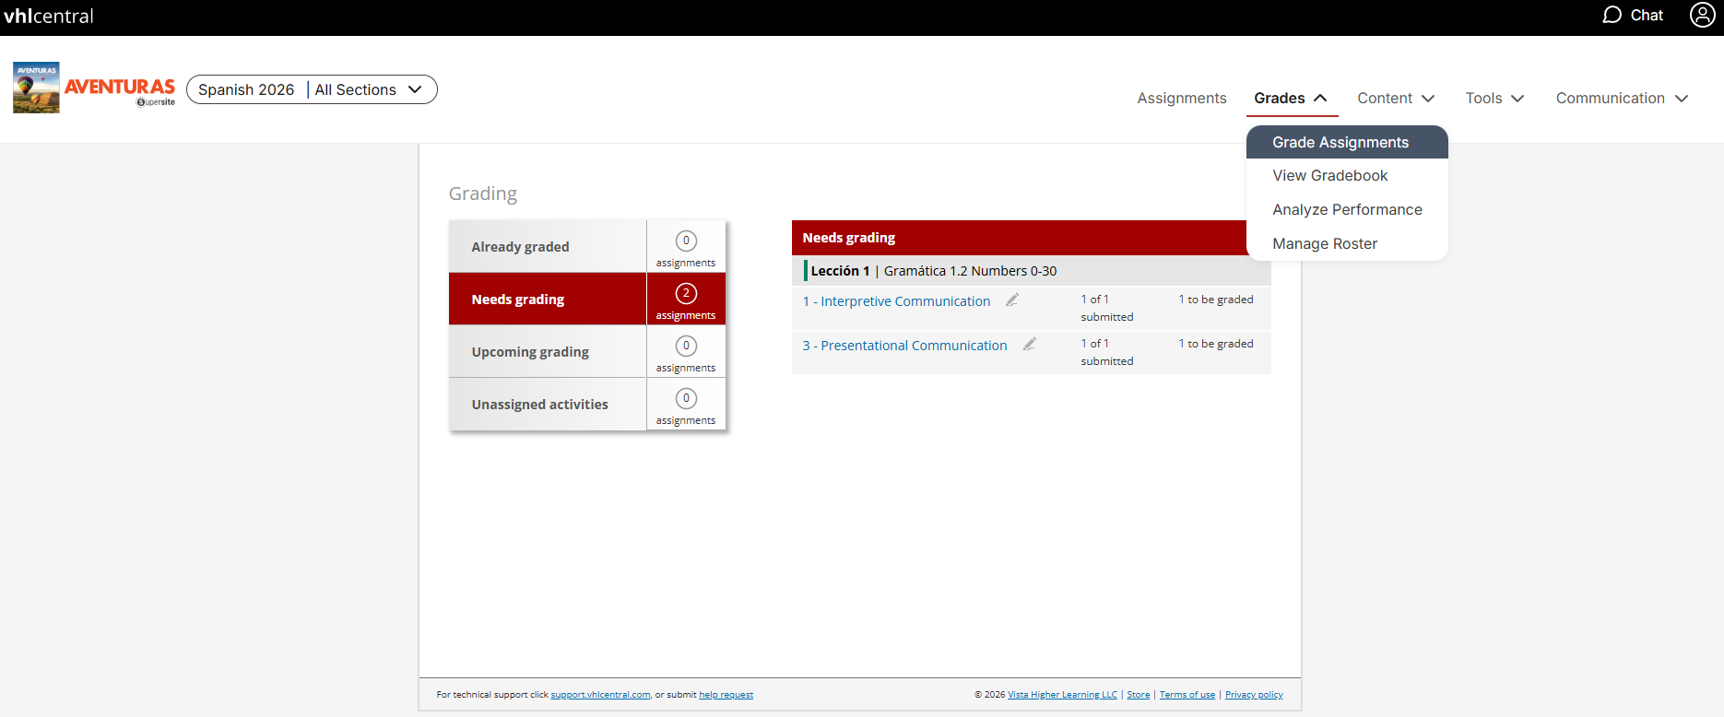Click the Chat label in top bar
Screen dimensions: 1724x717
tap(1647, 15)
